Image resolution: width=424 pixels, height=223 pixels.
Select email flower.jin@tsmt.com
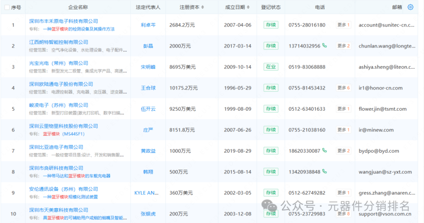(x=383, y=109)
